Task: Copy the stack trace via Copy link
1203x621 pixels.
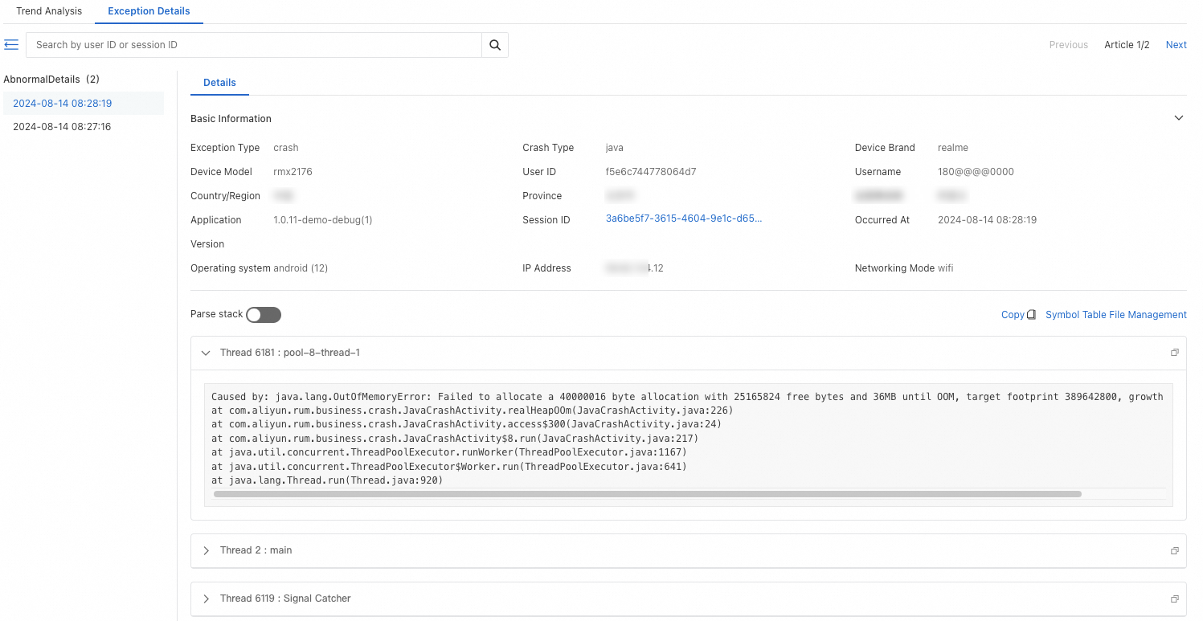Action: click(1013, 315)
